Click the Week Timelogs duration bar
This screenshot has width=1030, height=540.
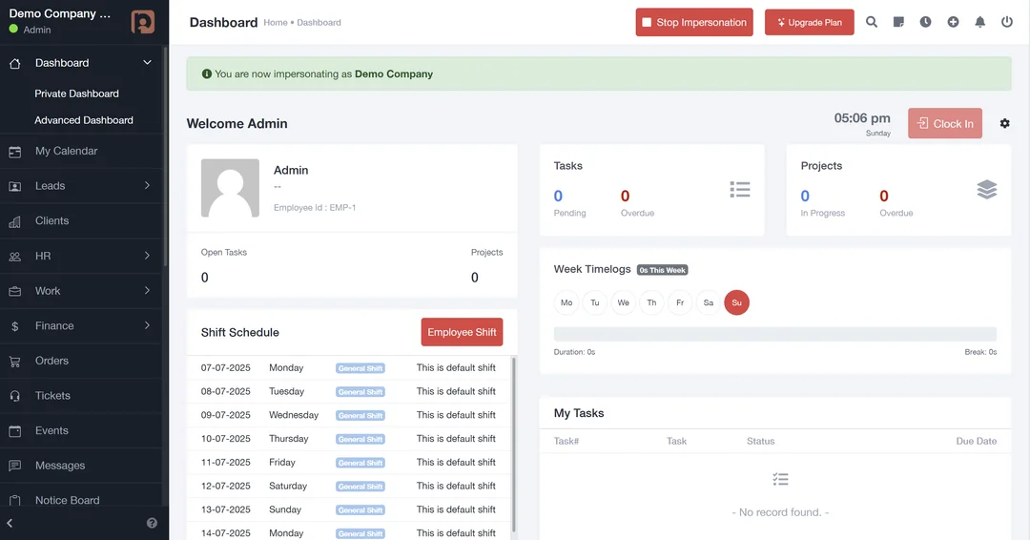coord(775,334)
